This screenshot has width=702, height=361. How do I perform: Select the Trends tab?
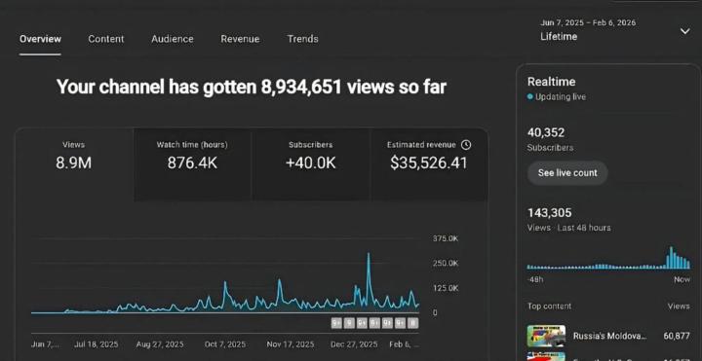(302, 39)
